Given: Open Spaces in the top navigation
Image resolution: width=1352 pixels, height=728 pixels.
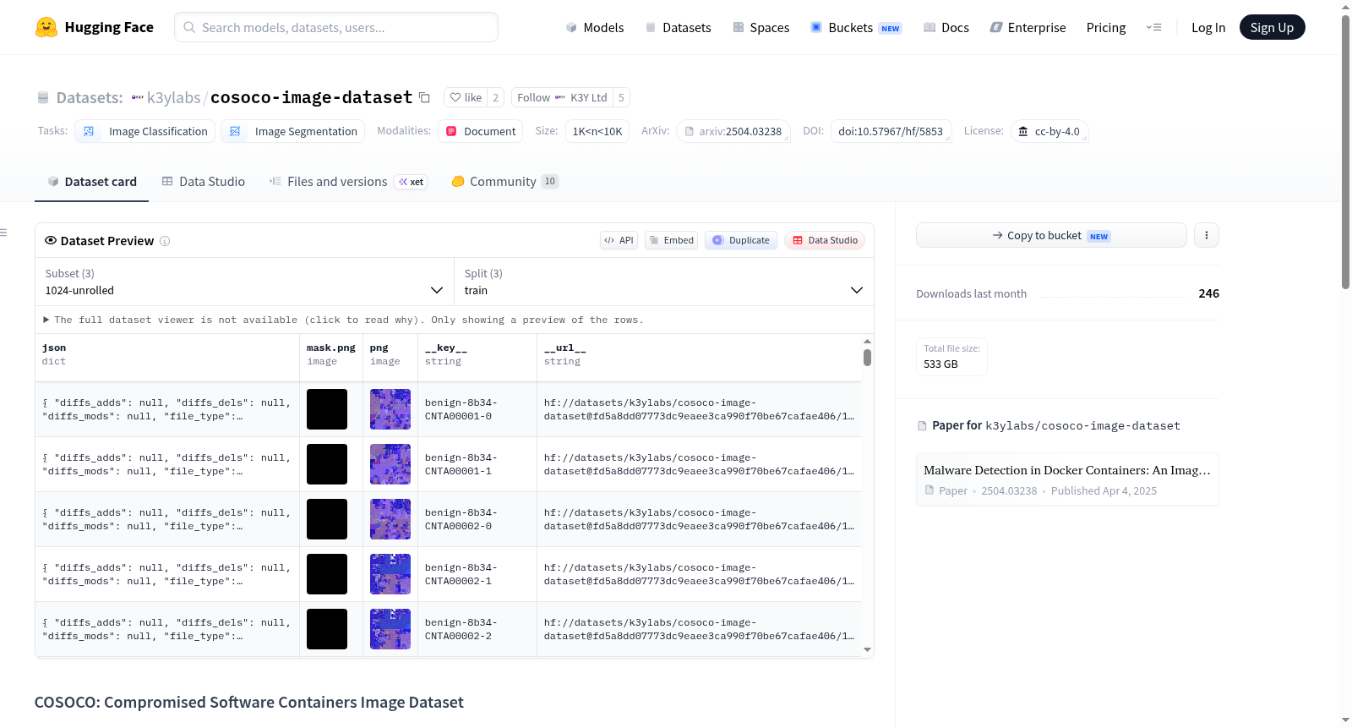Looking at the screenshot, I should (x=760, y=27).
